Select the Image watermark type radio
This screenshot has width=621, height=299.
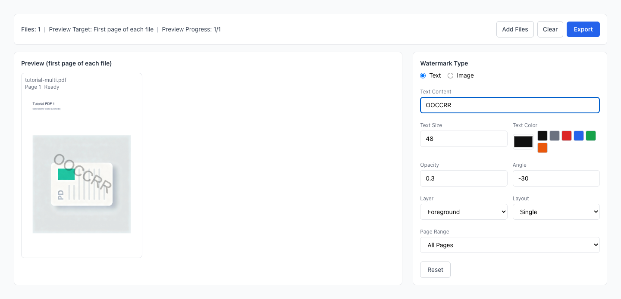[451, 75]
